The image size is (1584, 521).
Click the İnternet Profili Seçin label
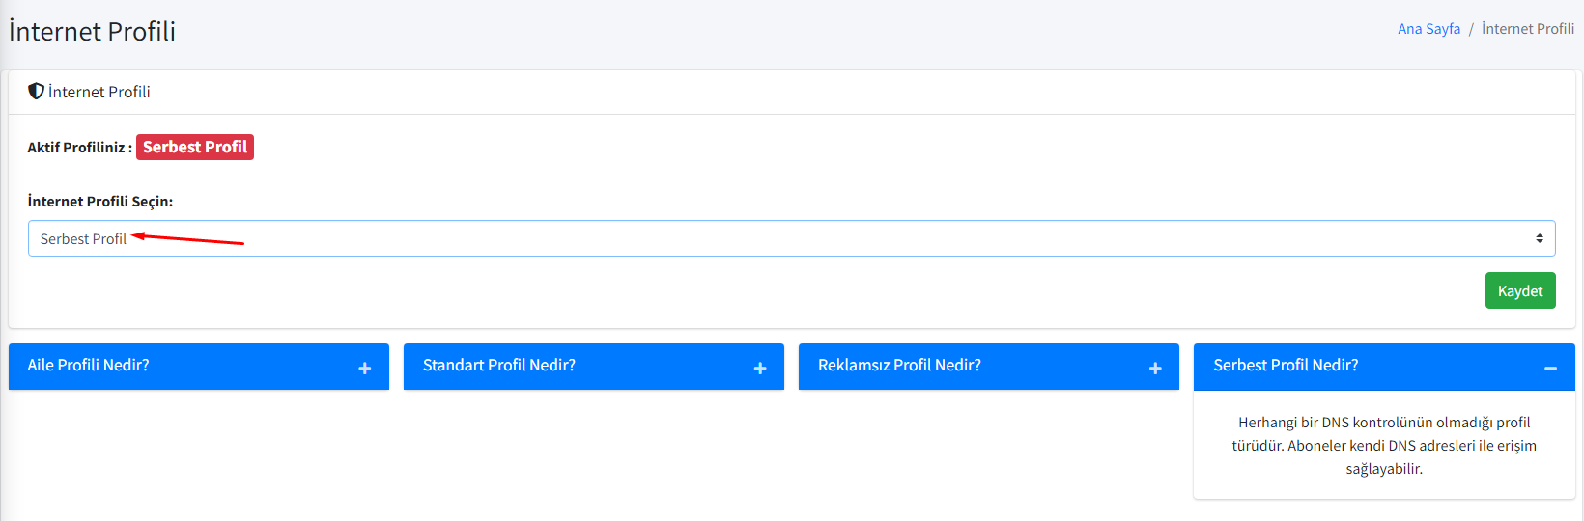coord(100,202)
